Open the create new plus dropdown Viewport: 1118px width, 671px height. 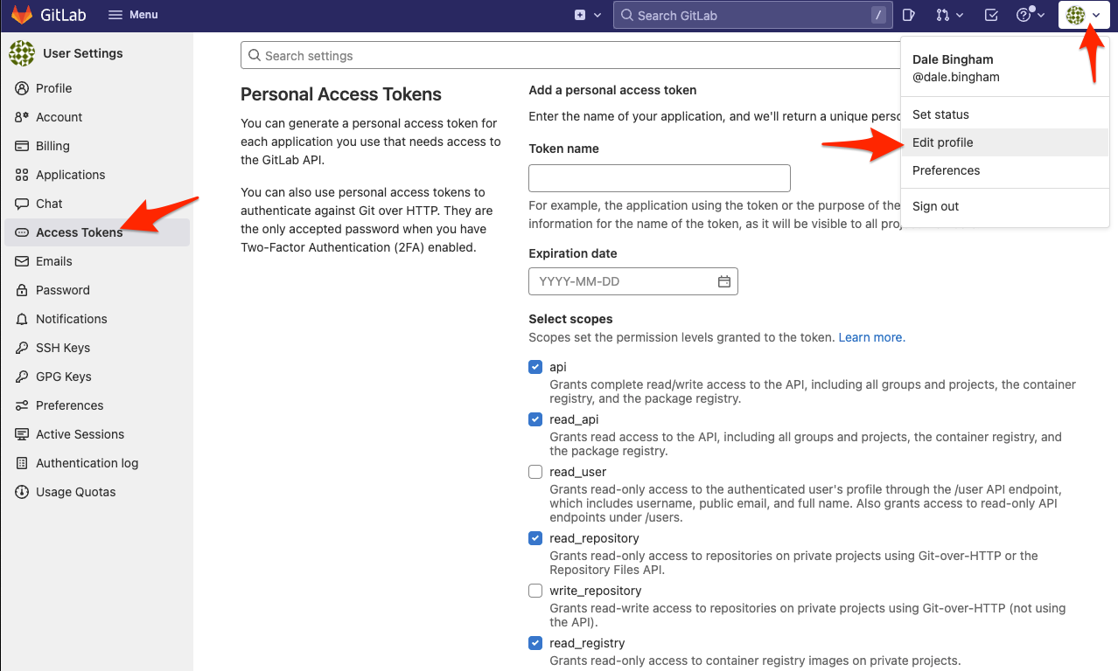tap(588, 15)
